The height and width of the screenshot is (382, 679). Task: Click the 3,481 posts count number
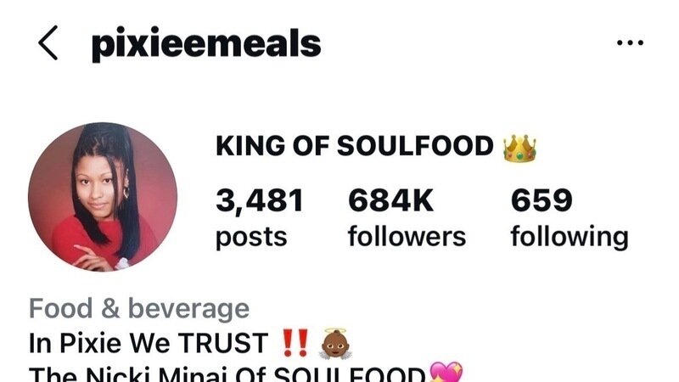tap(260, 201)
